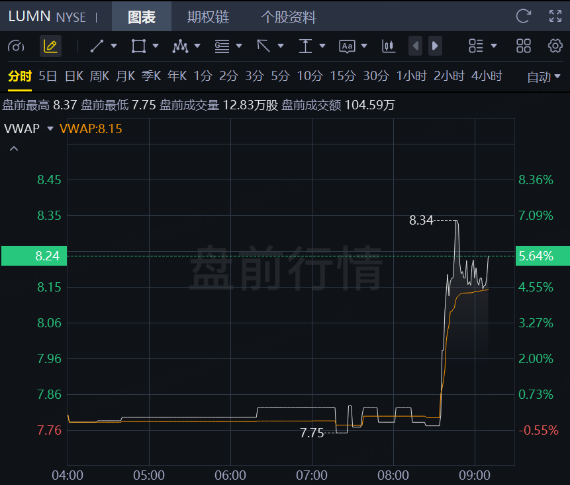Viewport: 570px width, 485px height.
Task: Open fullscreen chart view
Action: coord(555,16)
